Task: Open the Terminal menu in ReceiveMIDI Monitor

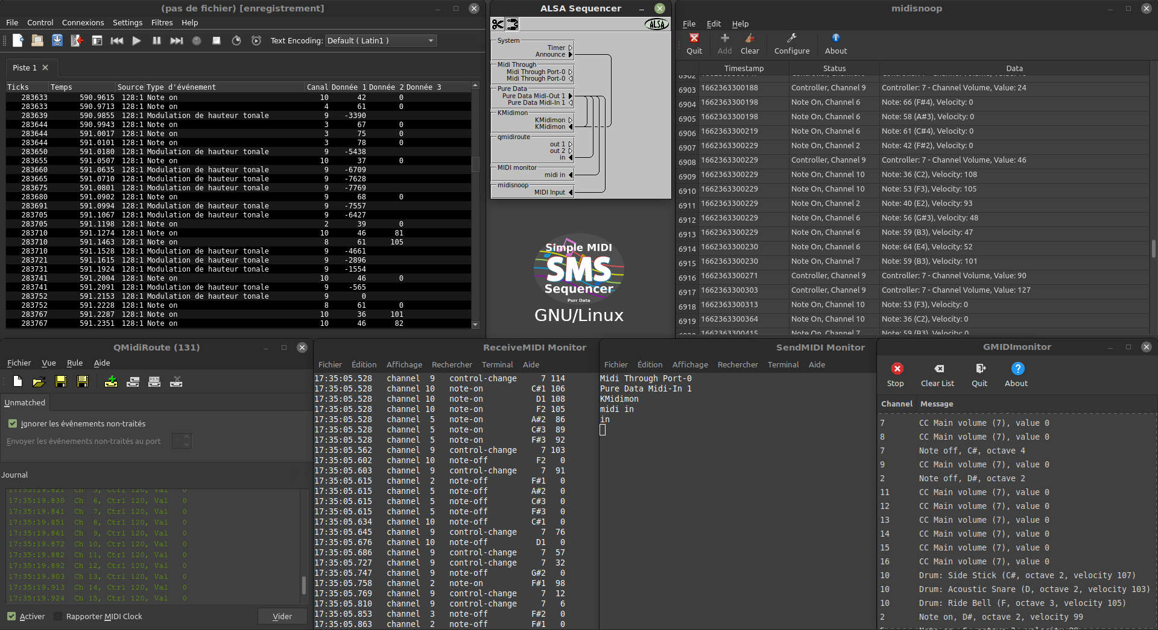Action: click(x=497, y=364)
